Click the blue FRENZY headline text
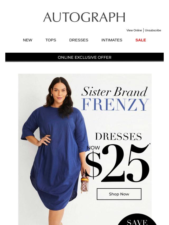Viewport: 169px width, 225px height. point(115,105)
